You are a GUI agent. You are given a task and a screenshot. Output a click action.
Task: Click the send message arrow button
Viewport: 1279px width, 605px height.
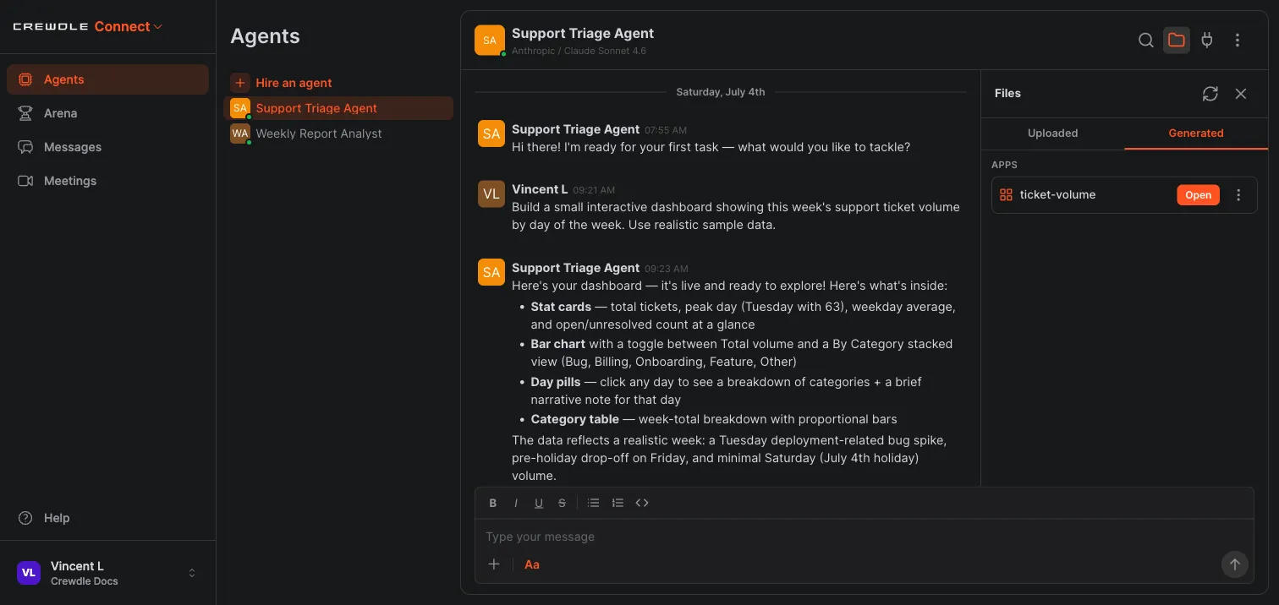click(x=1234, y=564)
